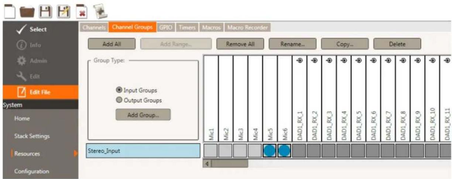This screenshot has width=452, height=179.
Task: Click the arrow icon above DAD1_RX_6
Action: (373, 60)
